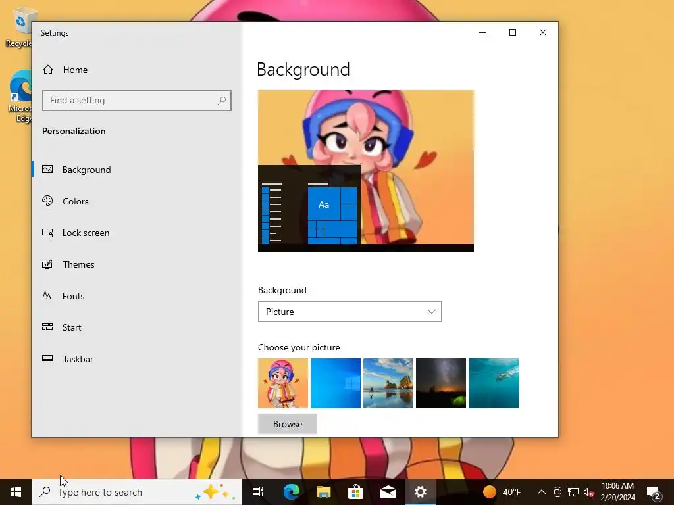Click the Home house icon
Screen dimensions: 674x505
coord(47,70)
